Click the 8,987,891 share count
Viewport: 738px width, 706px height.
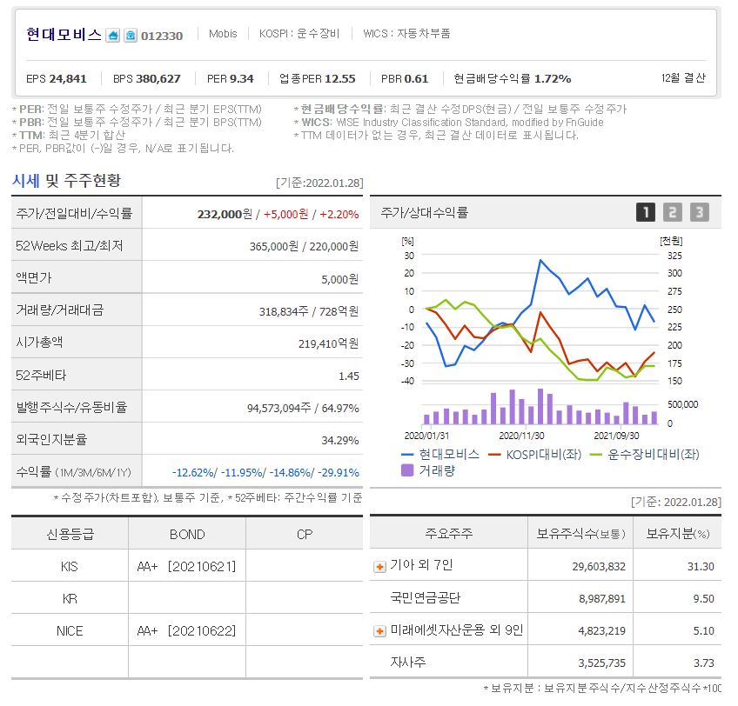[602, 599]
